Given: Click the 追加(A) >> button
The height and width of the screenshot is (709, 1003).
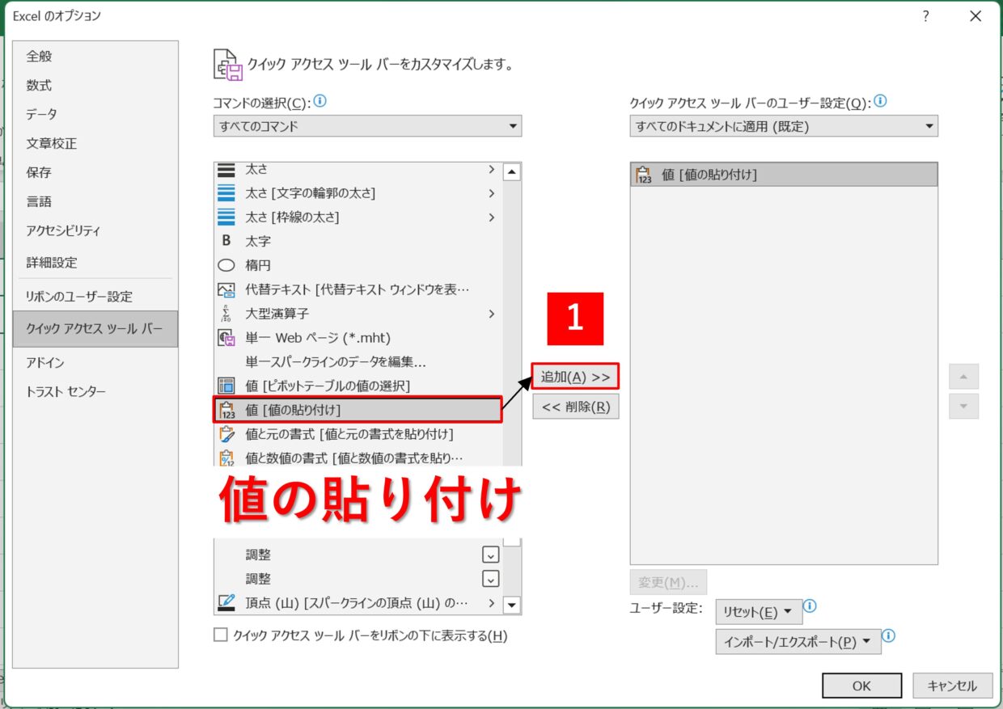Looking at the screenshot, I should click(575, 377).
